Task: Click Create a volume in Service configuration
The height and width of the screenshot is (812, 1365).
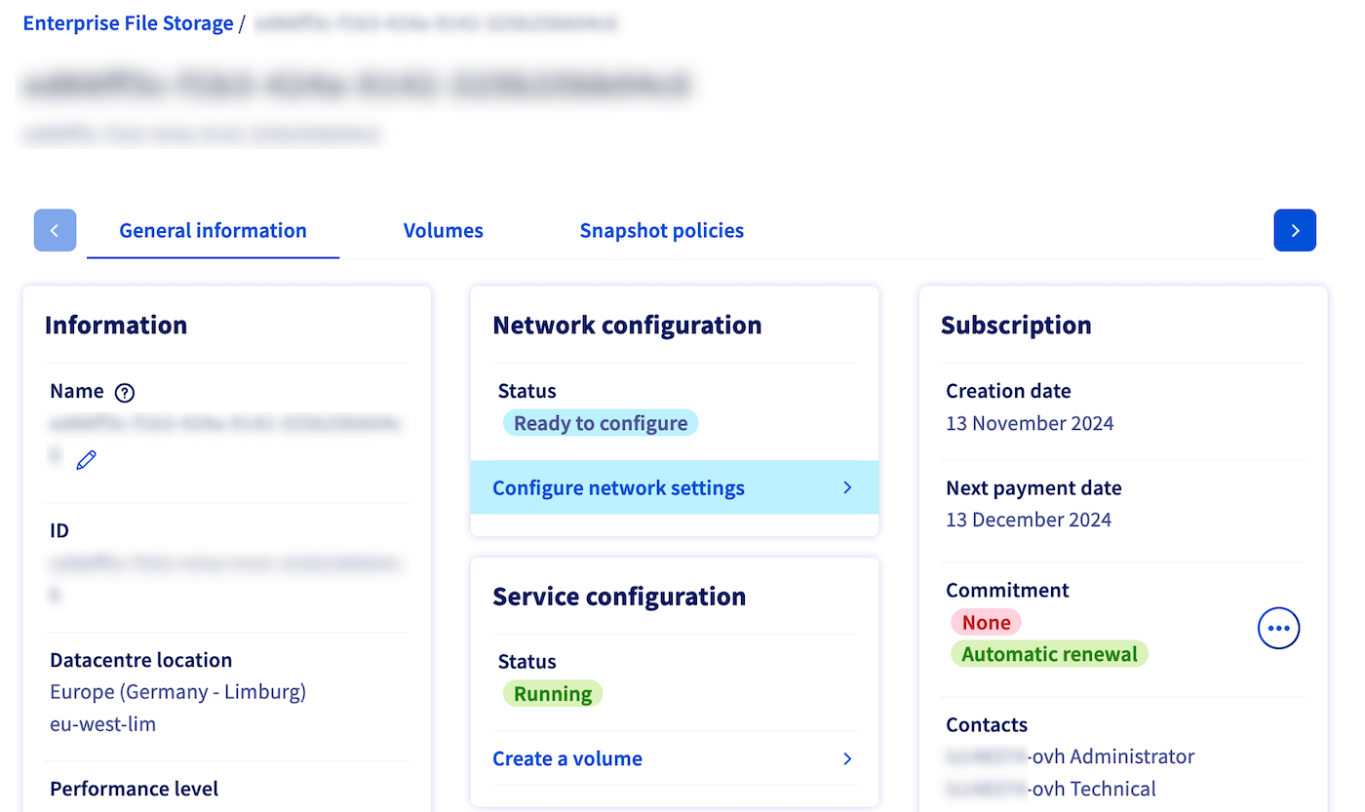Action: tap(567, 758)
